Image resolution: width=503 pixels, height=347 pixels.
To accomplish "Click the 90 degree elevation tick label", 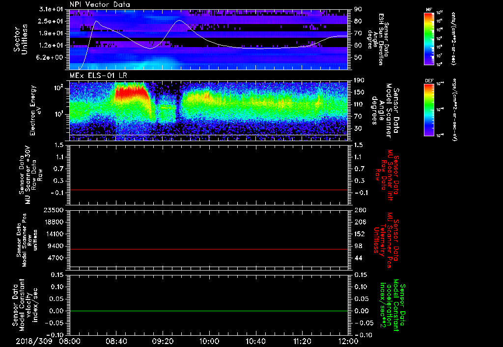I will (x=358, y=9).
